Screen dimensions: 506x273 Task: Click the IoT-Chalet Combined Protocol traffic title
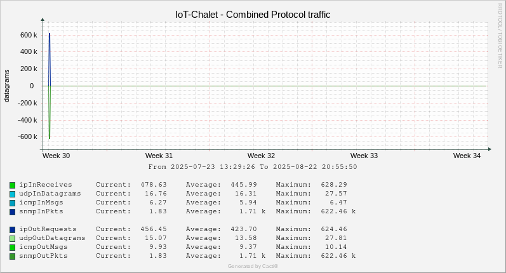coord(253,15)
